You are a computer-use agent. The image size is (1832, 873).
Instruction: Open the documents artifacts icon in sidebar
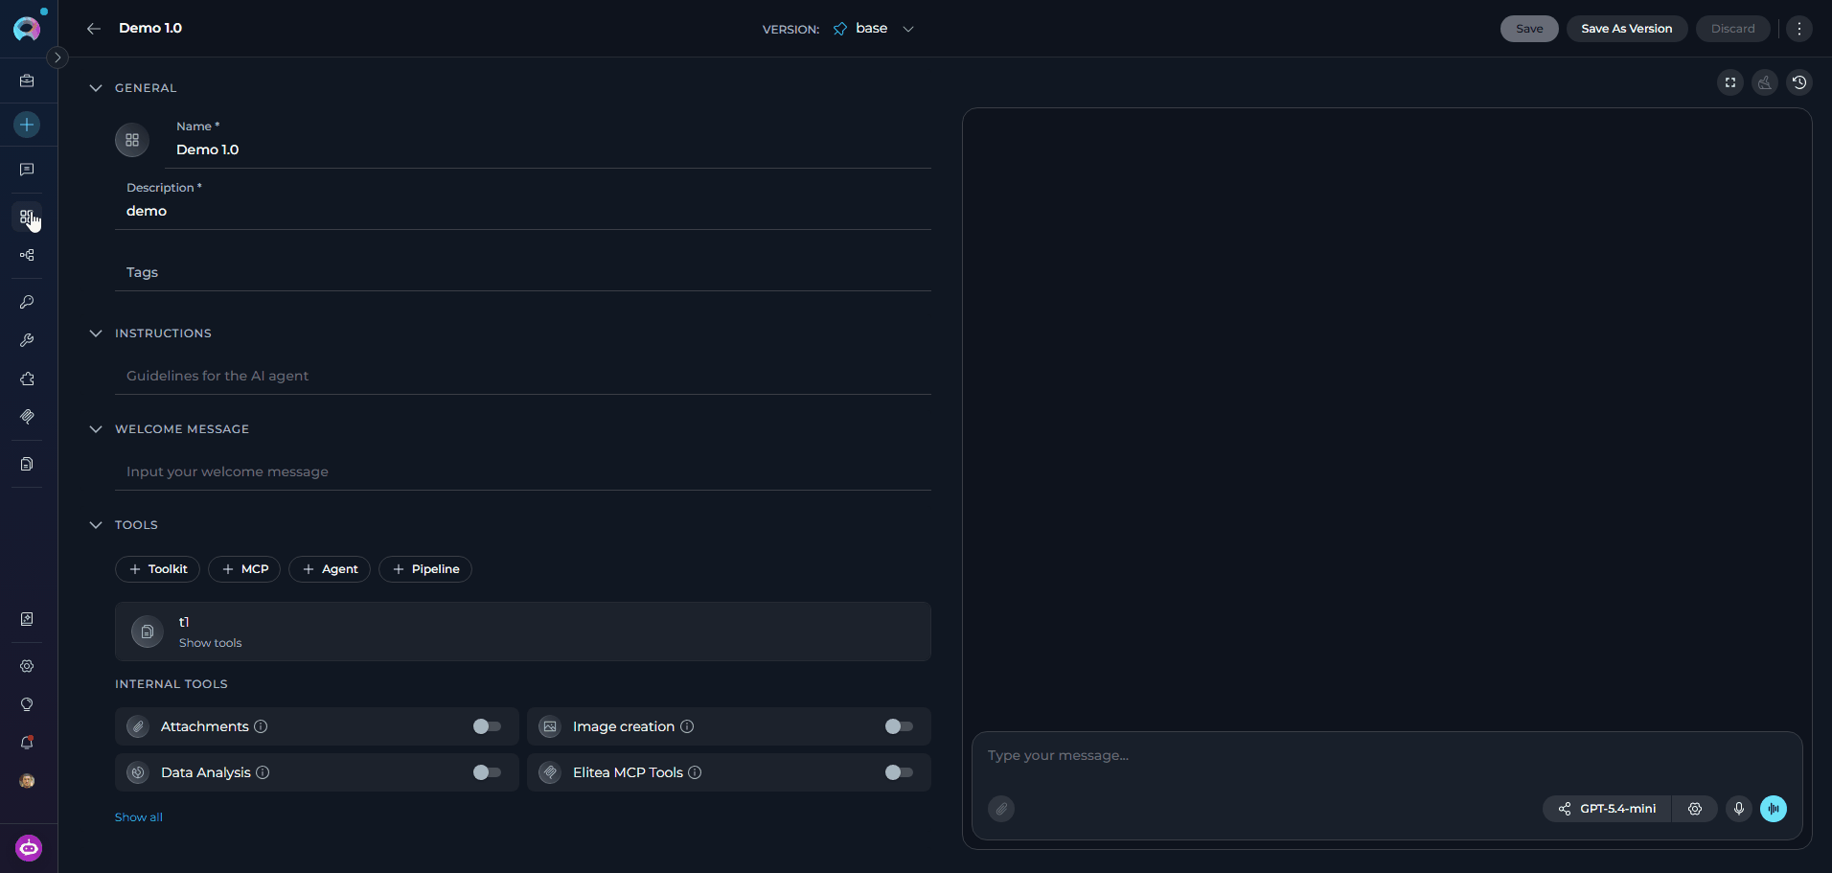pyautogui.click(x=27, y=464)
